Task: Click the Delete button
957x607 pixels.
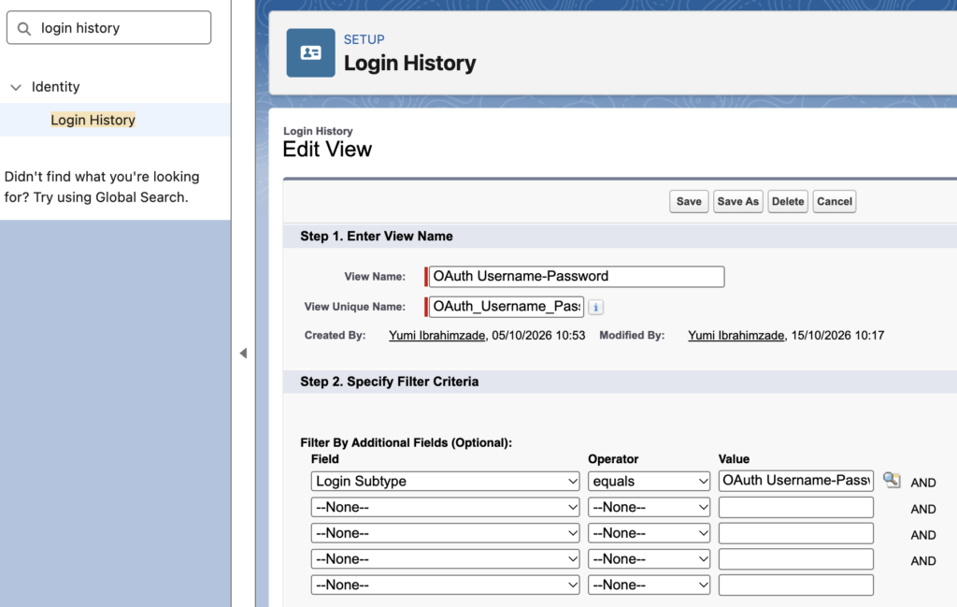Action: tap(787, 201)
